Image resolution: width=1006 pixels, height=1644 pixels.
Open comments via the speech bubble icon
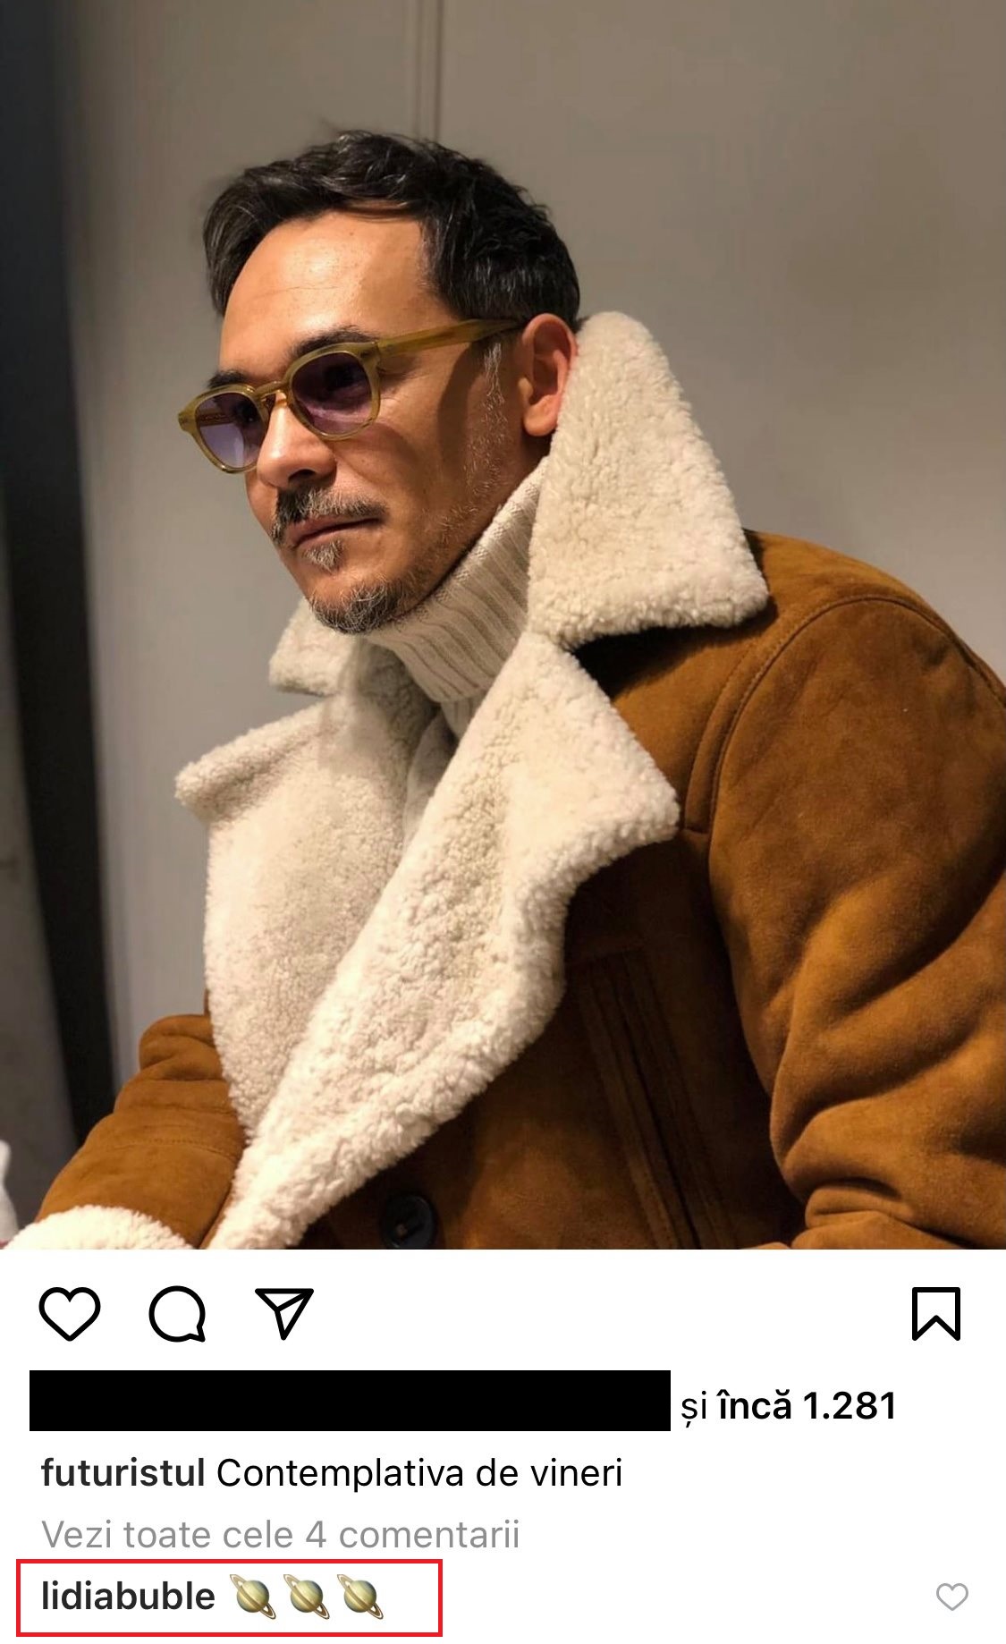177,1314
